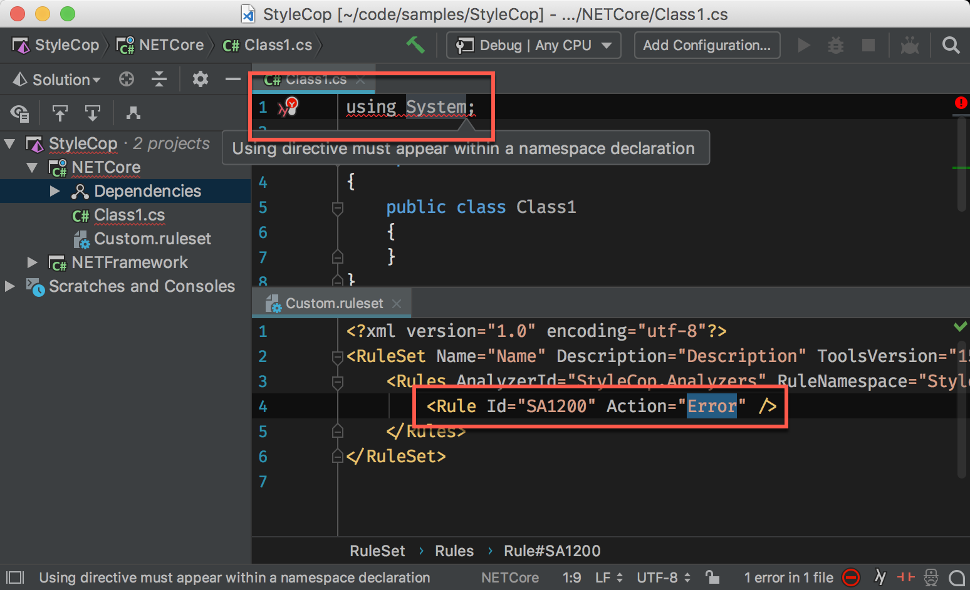Click the Add Configuration button
The width and height of the screenshot is (970, 590).
707,45
